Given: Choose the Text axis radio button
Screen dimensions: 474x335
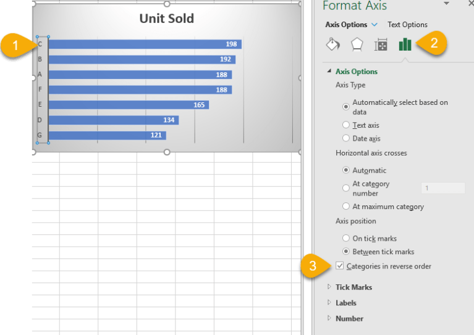Looking at the screenshot, I should [x=346, y=125].
